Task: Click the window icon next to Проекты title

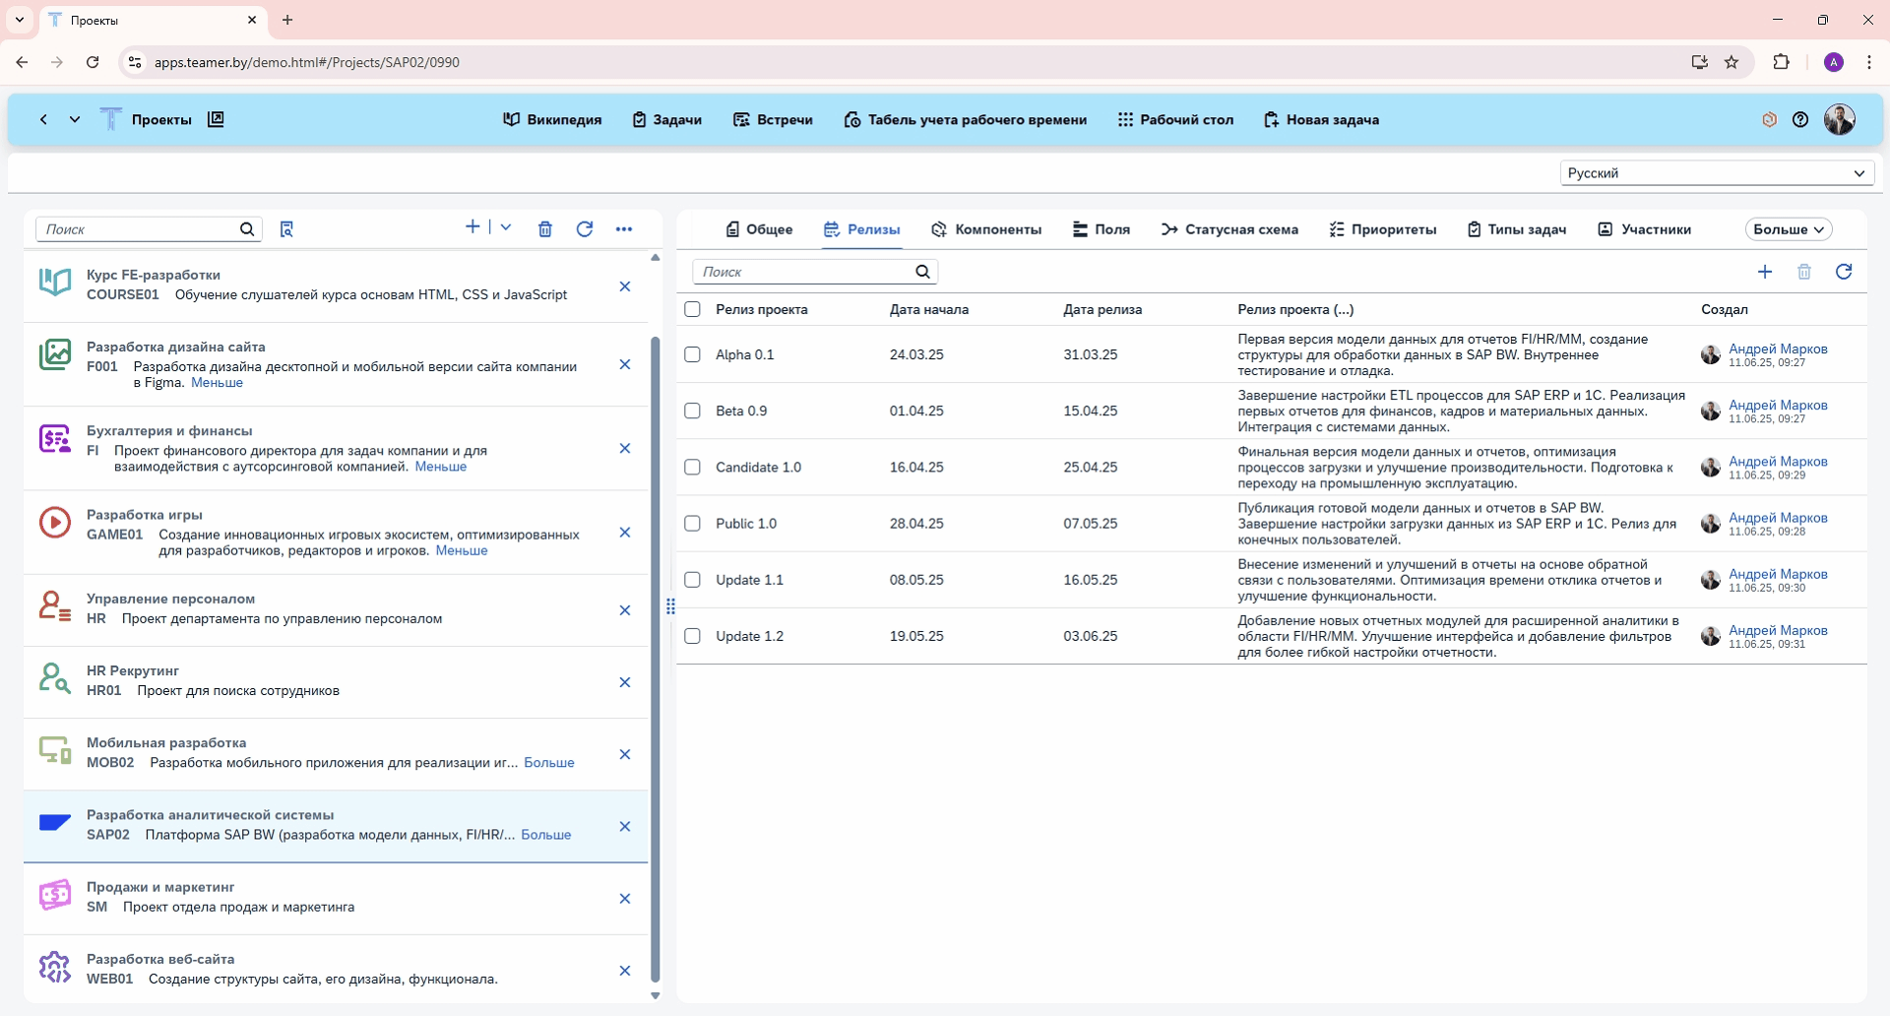Action: coord(216,120)
